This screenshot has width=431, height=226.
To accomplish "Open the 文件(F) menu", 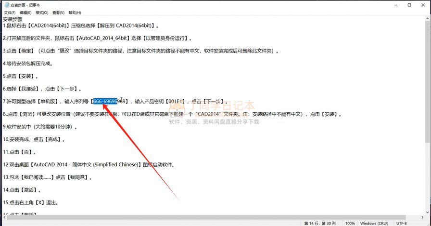I will [x=10, y=13].
